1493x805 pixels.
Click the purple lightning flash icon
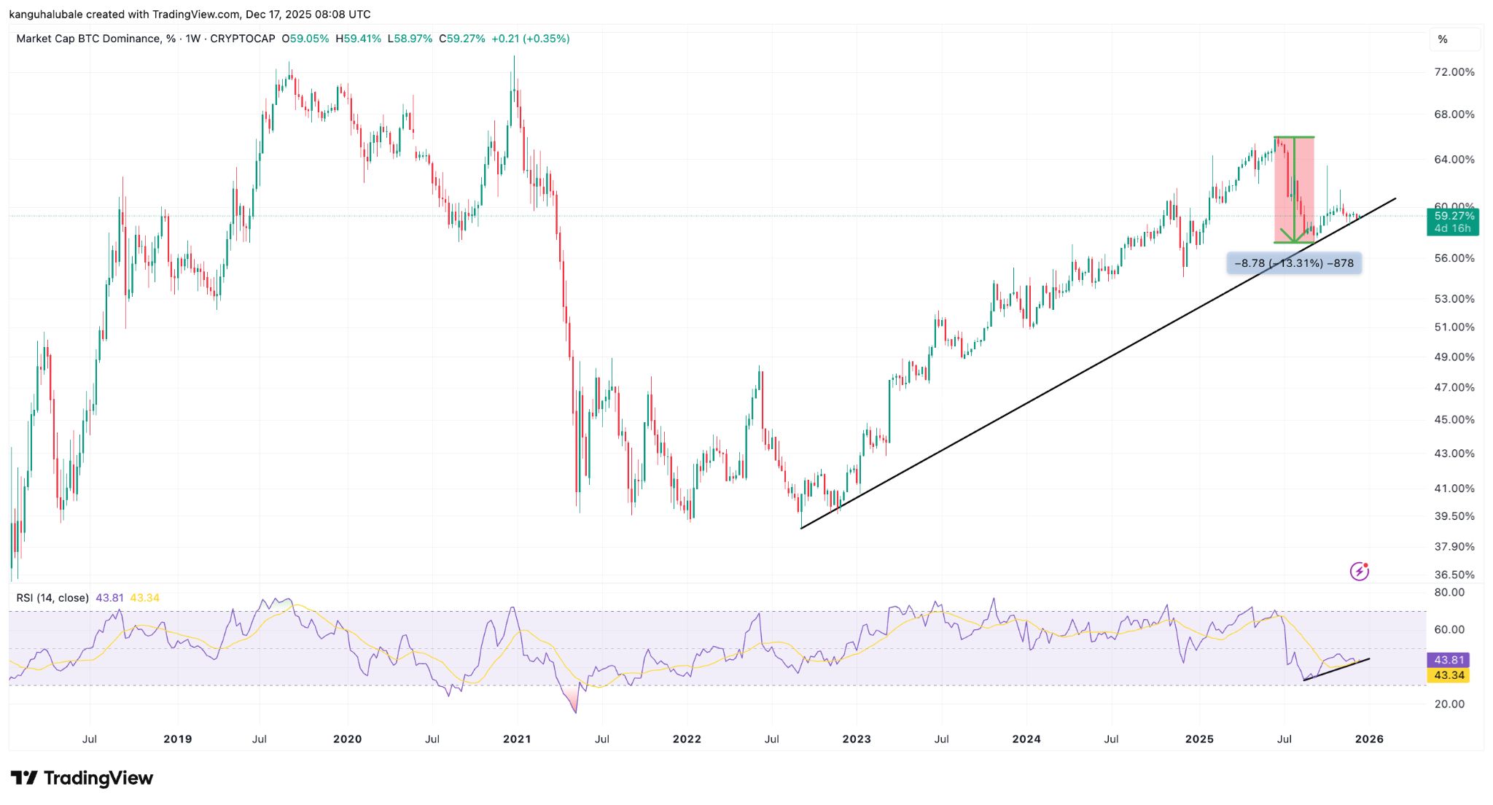[1359, 571]
